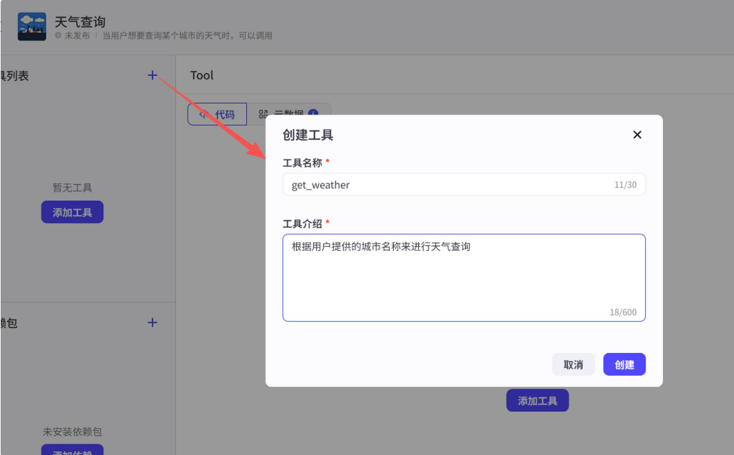Click 添加工具 under 暂无工具
The height and width of the screenshot is (455, 734).
click(72, 212)
